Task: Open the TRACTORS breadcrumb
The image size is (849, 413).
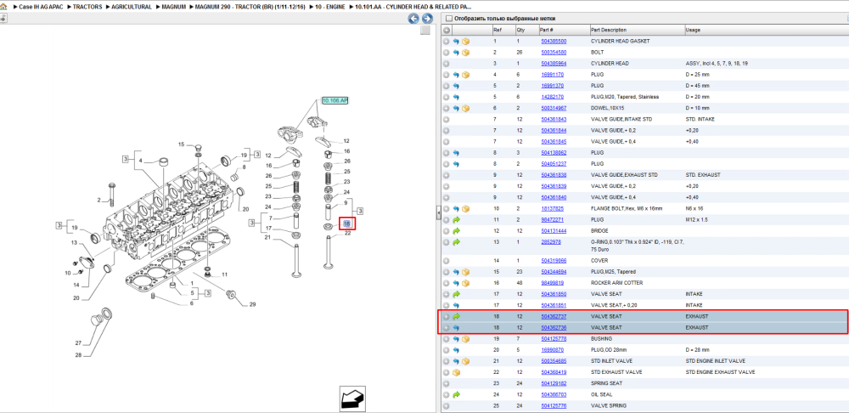Action: [87, 7]
